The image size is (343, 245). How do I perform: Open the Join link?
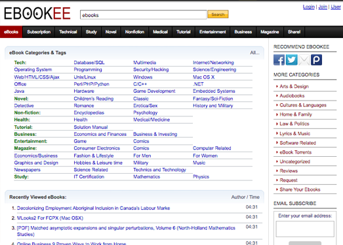pyautogui.click(x=323, y=7)
